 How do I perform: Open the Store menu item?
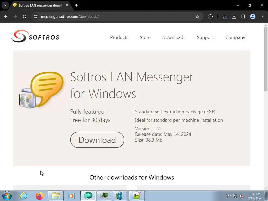click(x=145, y=37)
